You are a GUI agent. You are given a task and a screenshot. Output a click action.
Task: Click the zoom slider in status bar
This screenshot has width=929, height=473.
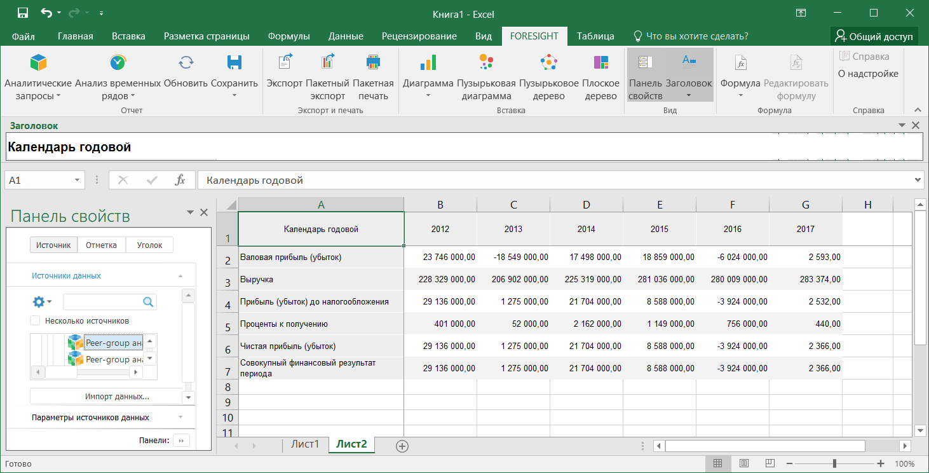tap(834, 463)
